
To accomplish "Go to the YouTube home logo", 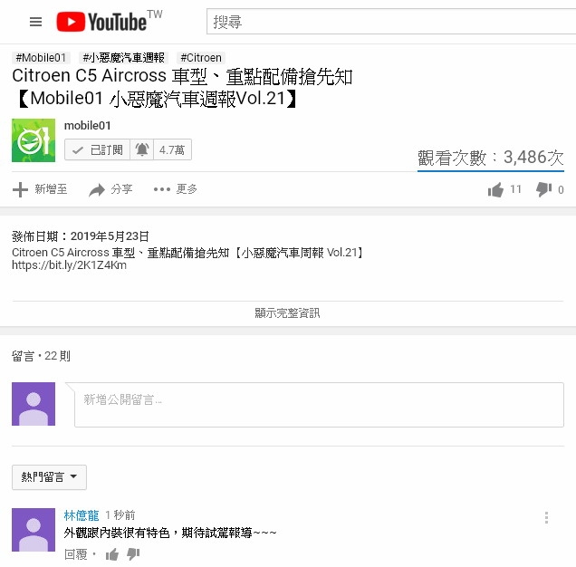I will [109, 22].
